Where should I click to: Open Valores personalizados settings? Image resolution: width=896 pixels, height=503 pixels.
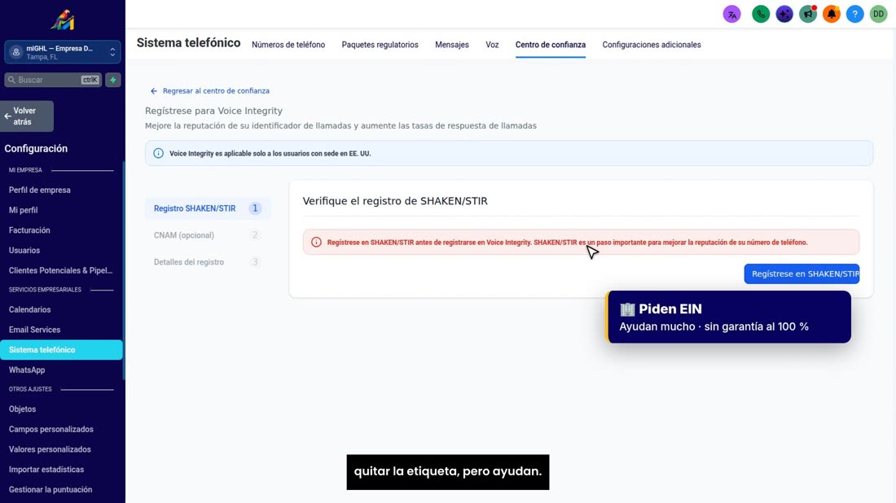point(50,449)
